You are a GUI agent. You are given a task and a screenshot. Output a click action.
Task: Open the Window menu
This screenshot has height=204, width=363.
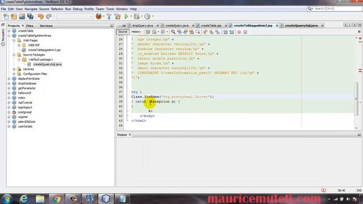coord(122,9)
